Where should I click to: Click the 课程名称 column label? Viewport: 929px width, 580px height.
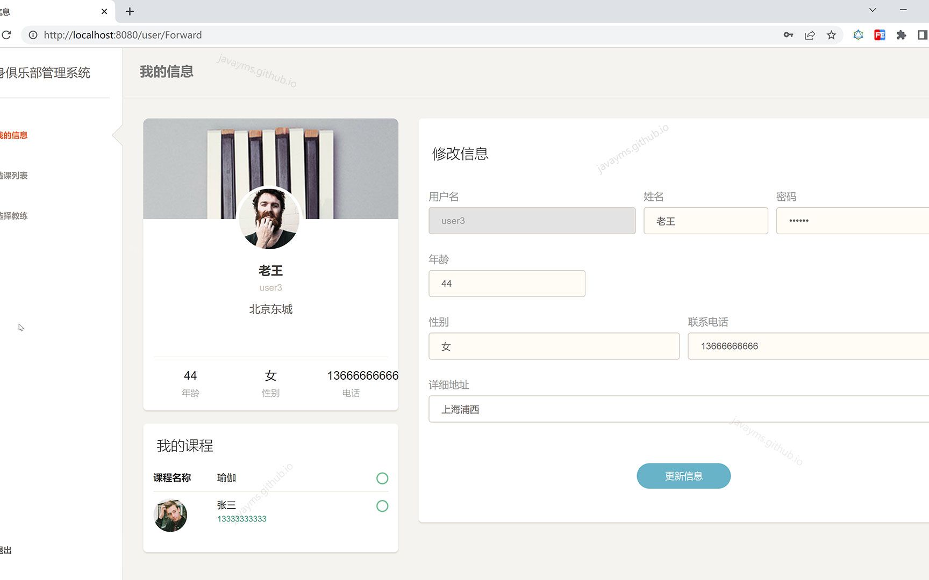[x=172, y=477]
